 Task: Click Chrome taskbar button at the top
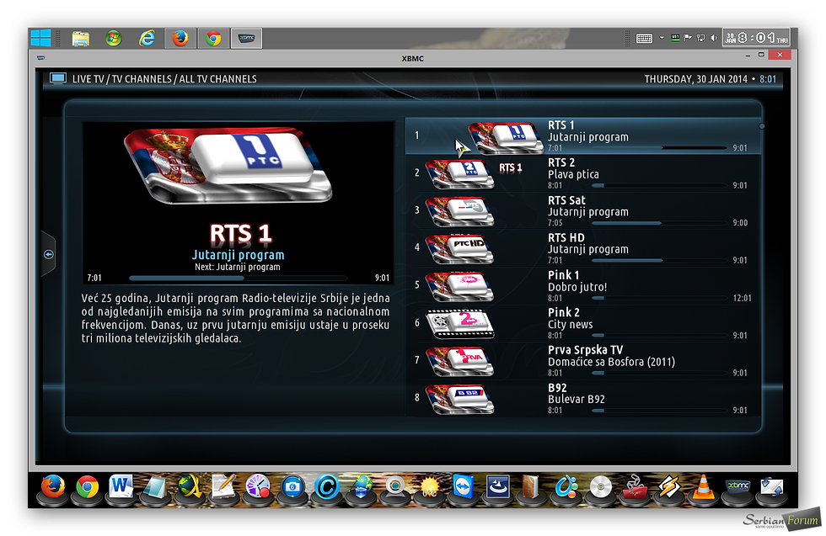[213, 39]
